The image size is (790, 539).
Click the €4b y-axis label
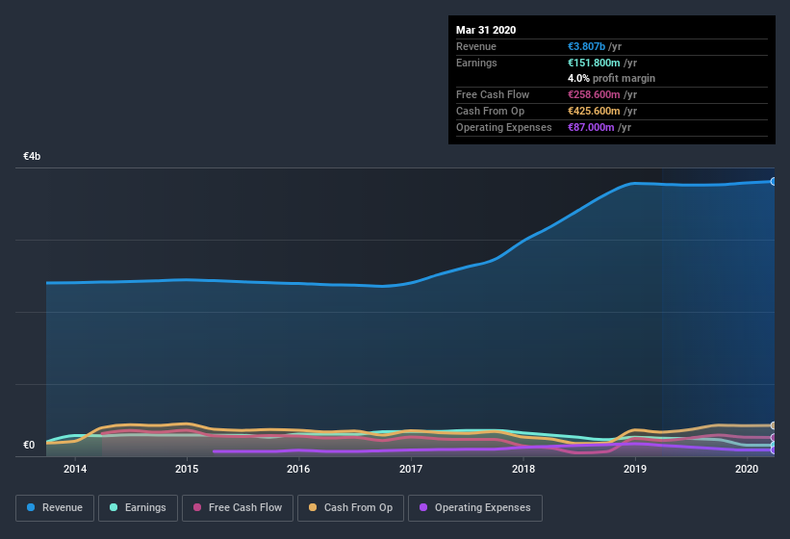[32, 156]
